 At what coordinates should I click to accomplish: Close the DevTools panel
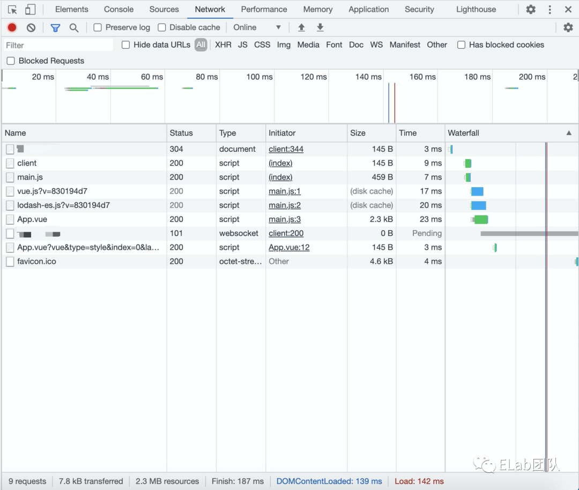[568, 10]
